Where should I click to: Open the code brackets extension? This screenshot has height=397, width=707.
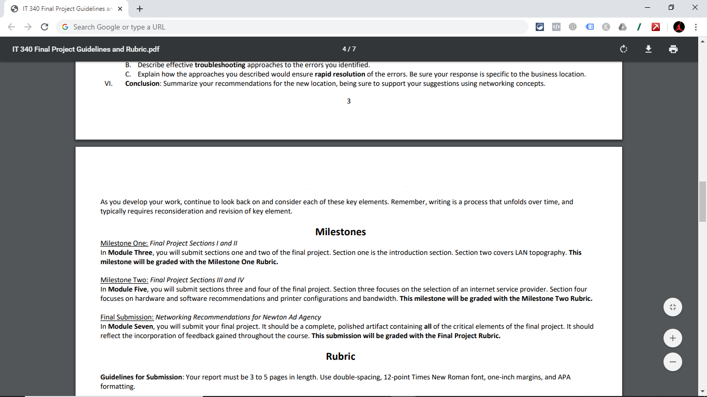(x=556, y=26)
